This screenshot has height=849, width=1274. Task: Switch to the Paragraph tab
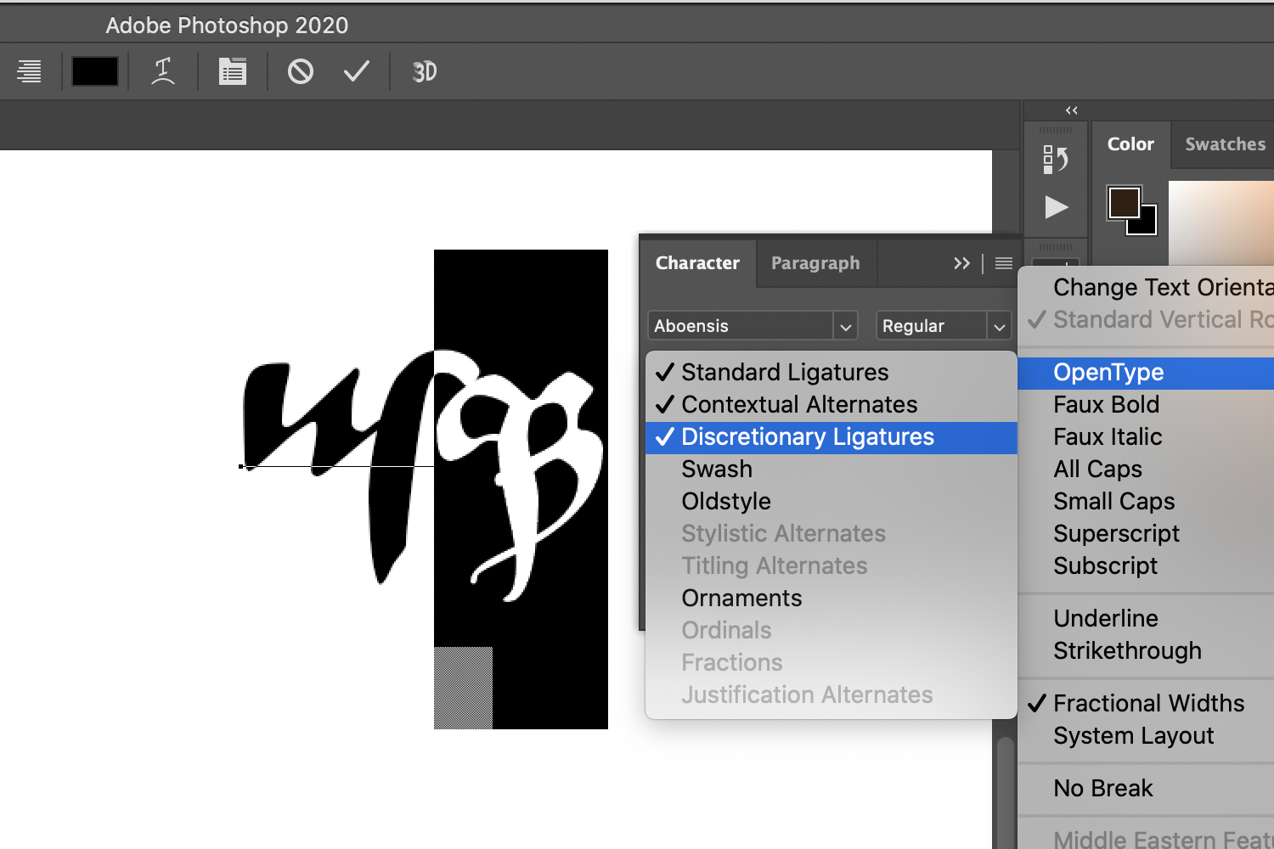[815, 263]
